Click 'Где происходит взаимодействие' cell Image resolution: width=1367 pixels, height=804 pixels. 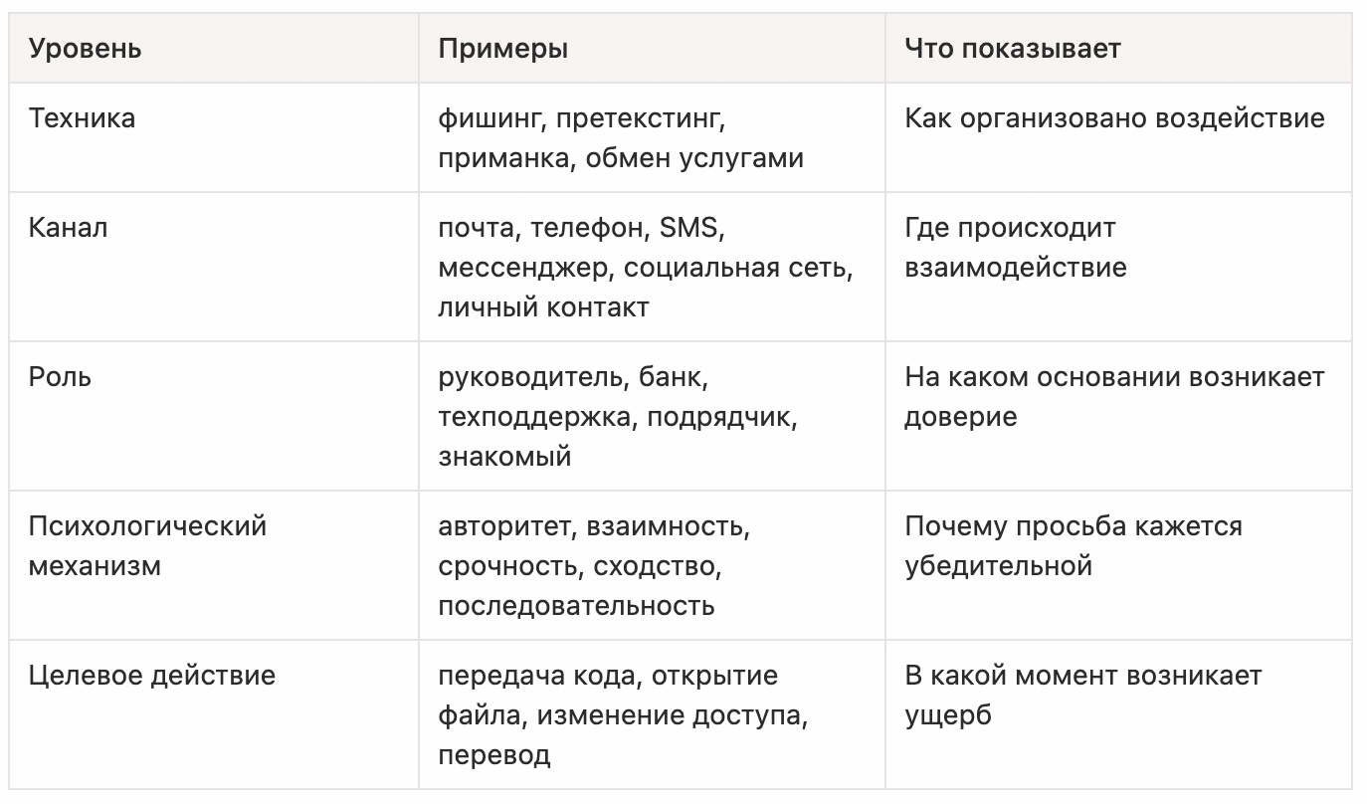click(x=1118, y=267)
